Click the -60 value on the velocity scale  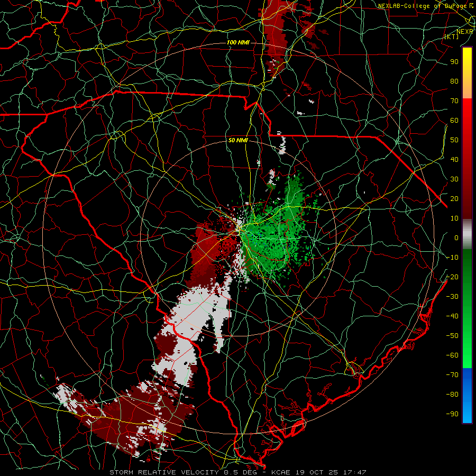tap(452, 355)
